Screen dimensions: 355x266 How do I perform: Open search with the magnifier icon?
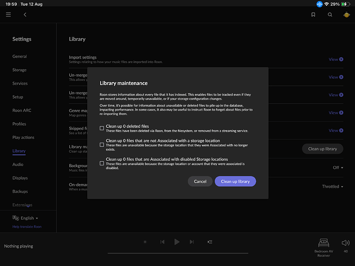(x=330, y=15)
